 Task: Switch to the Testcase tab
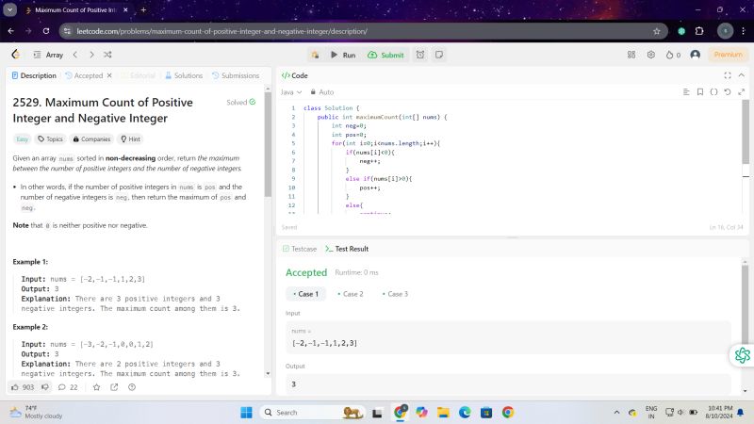pos(300,249)
